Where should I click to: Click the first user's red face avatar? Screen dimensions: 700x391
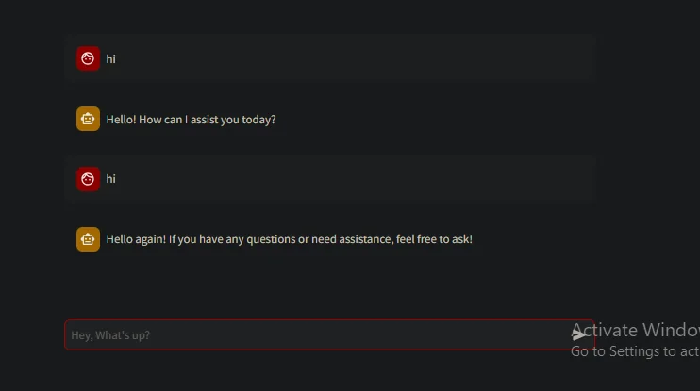88,58
